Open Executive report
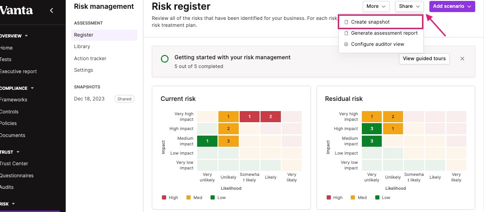The image size is (484, 212). [18, 71]
